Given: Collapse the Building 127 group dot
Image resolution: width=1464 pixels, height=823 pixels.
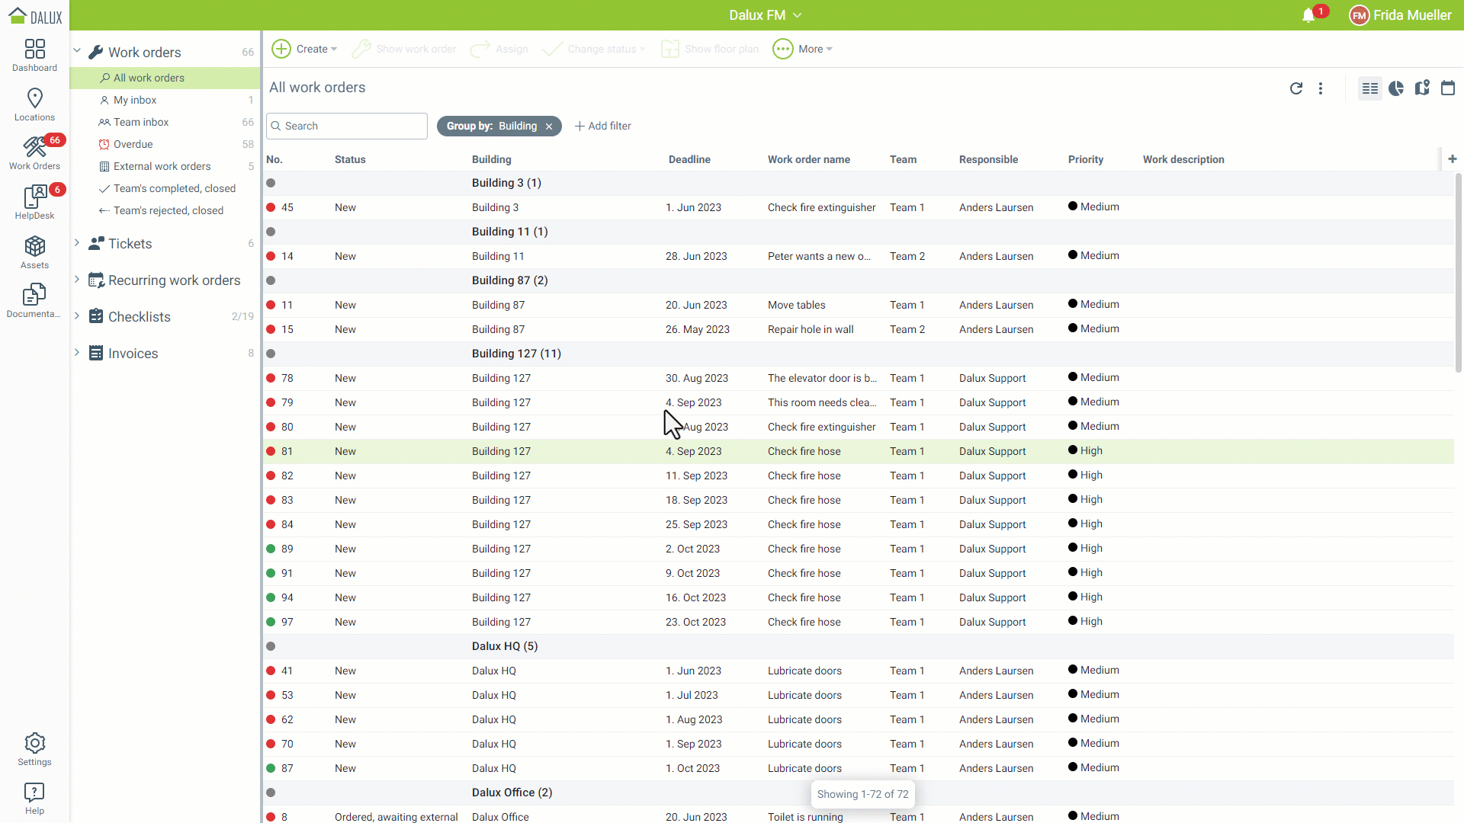Looking at the screenshot, I should [x=271, y=354].
